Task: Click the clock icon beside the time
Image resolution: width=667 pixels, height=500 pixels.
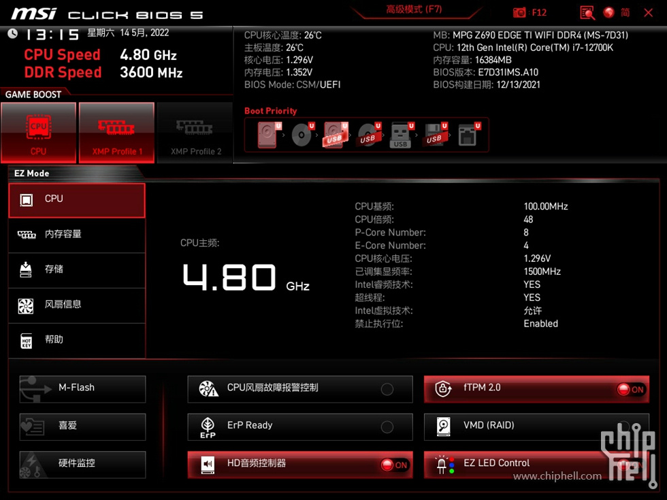Action: [13, 33]
